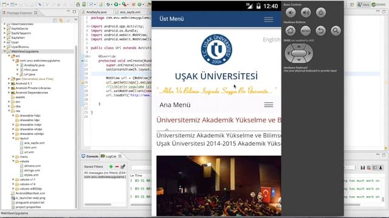
Task: Tap the emulator Home hardware button
Action: (x=291, y=31)
